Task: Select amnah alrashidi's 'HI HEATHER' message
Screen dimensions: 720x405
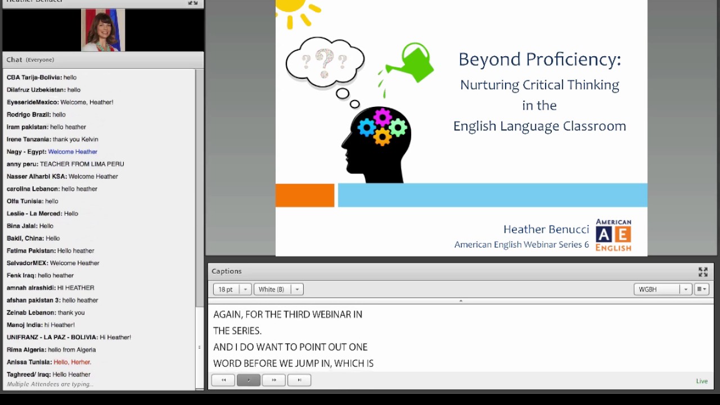Action: coord(51,288)
